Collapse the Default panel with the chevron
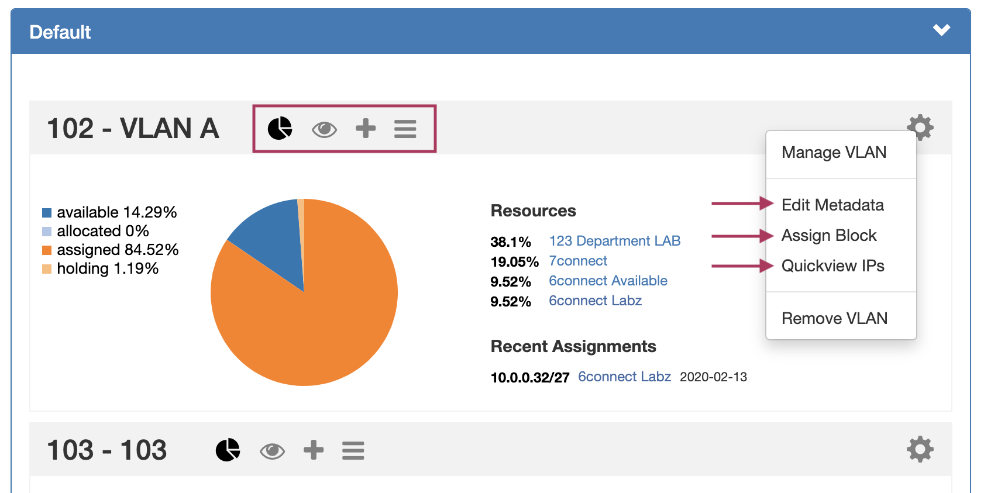This screenshot has width=984, height=493. pyautogui.click(x=941, y=30)
